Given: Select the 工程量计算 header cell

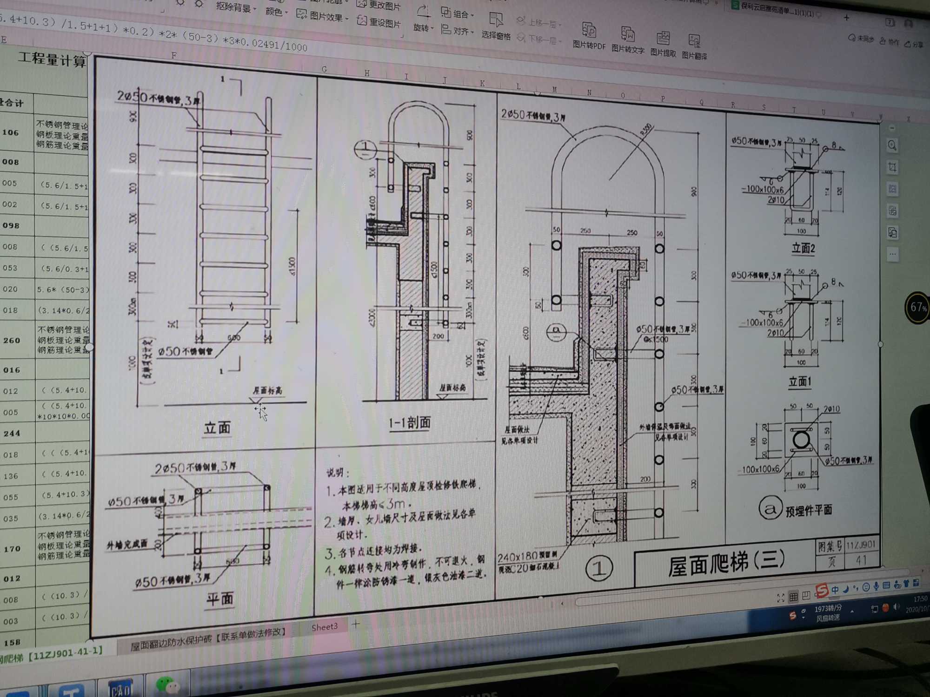Looking at the screenshot, I should pos(51,59).
